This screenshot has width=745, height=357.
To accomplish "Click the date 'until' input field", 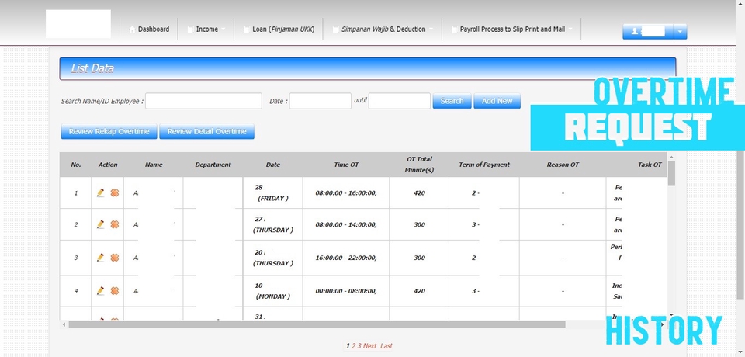I will coord(399,101).
